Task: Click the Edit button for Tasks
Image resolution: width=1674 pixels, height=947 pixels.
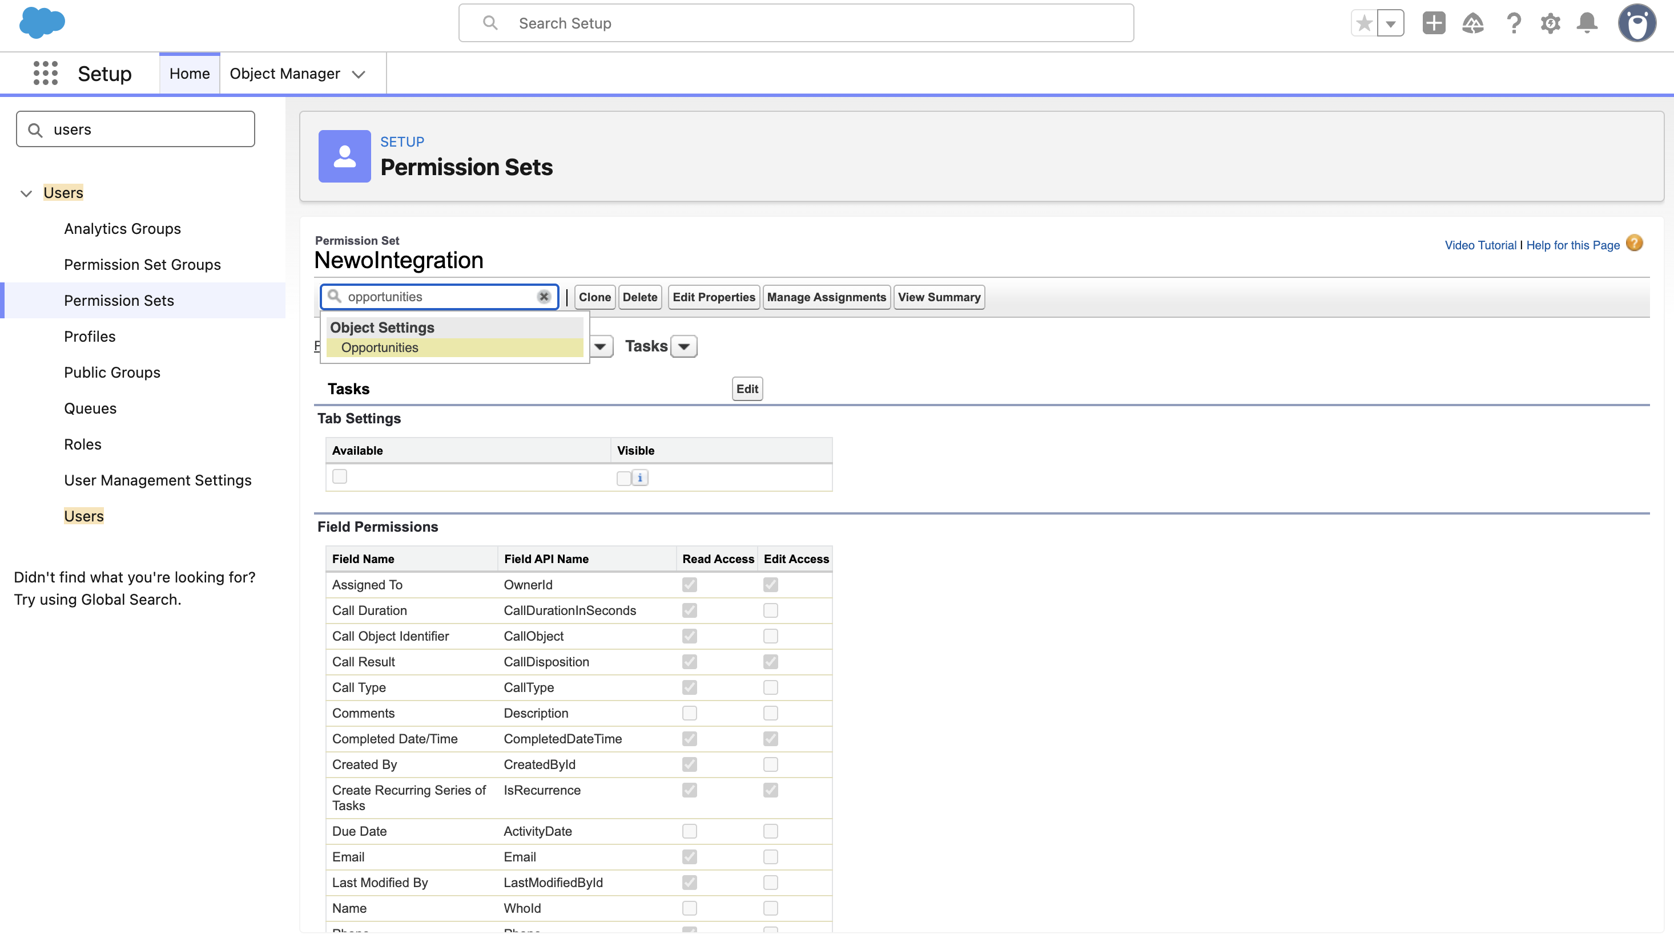Action: 747,389
